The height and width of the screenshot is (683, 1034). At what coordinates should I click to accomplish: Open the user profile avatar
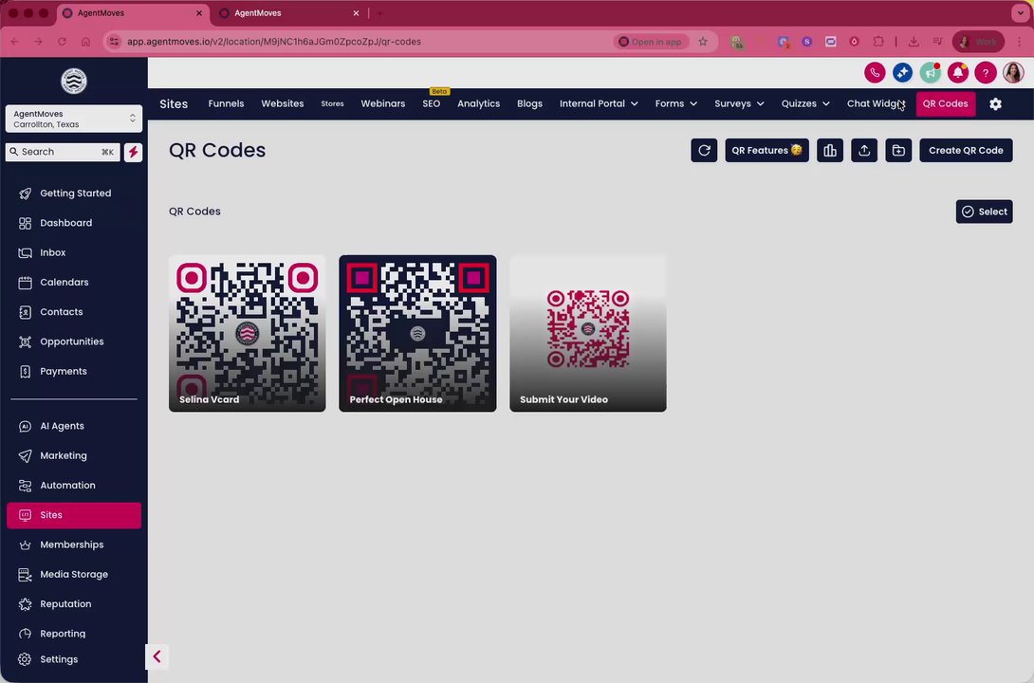1013,72
